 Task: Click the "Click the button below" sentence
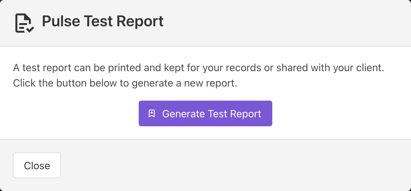[x=125, y=83]
